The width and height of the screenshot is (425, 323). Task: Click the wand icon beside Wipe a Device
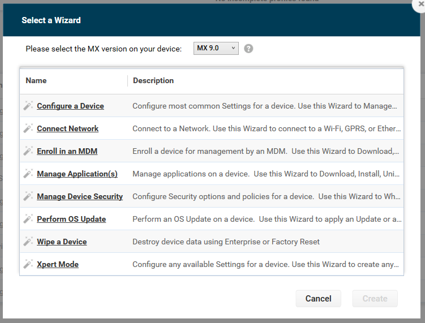[x=28, y=242]
